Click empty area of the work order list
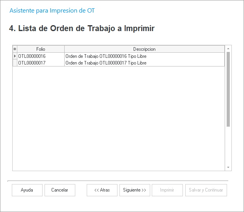 tap(118, 118)
